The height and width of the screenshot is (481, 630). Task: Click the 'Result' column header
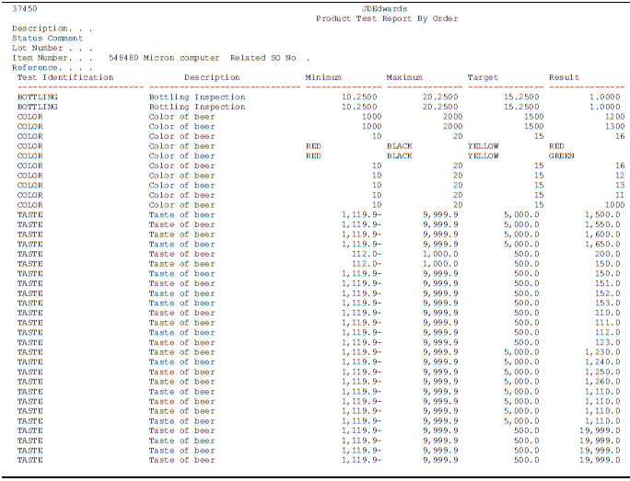564,77
